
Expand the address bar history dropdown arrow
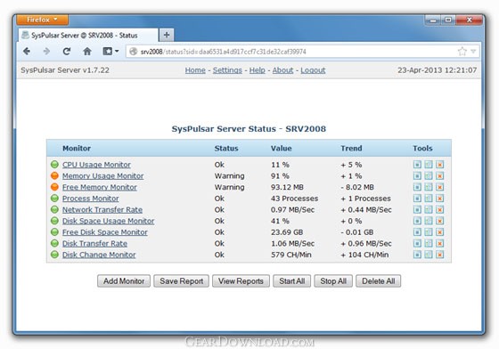click(473, 51)
